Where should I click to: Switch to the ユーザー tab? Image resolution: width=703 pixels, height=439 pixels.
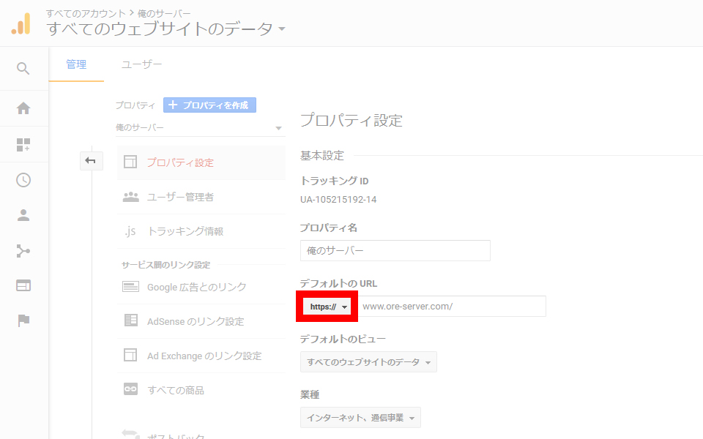(x=141, y=64)
